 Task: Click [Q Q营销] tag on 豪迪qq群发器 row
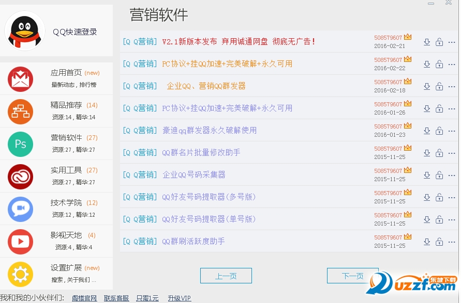coord(140,130)
